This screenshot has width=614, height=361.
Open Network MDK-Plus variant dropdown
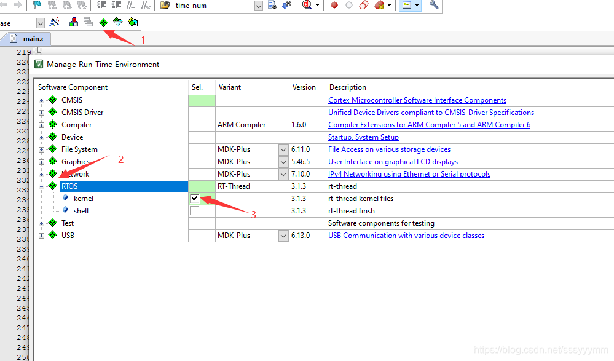coord(283,174)
